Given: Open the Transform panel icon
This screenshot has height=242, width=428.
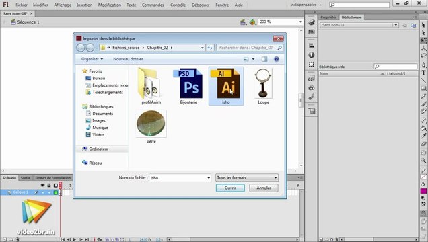Looking at the screenshot, I should click(x=312, y=65).
